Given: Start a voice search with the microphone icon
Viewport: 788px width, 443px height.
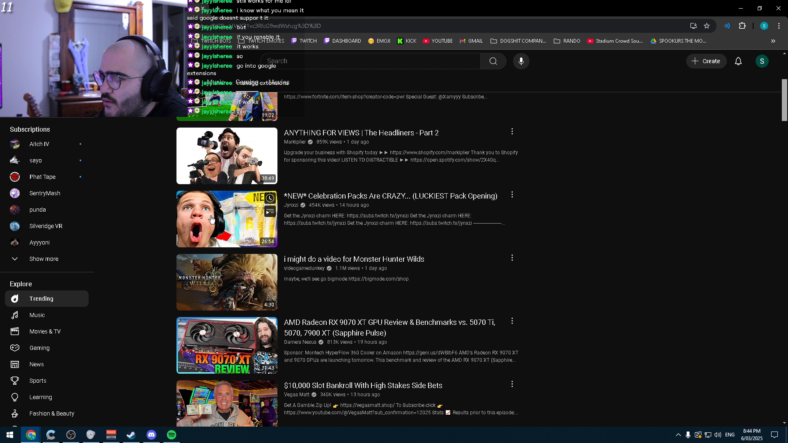Looking at the screenshot, I should pyautogui.click(x=520, y=61).
